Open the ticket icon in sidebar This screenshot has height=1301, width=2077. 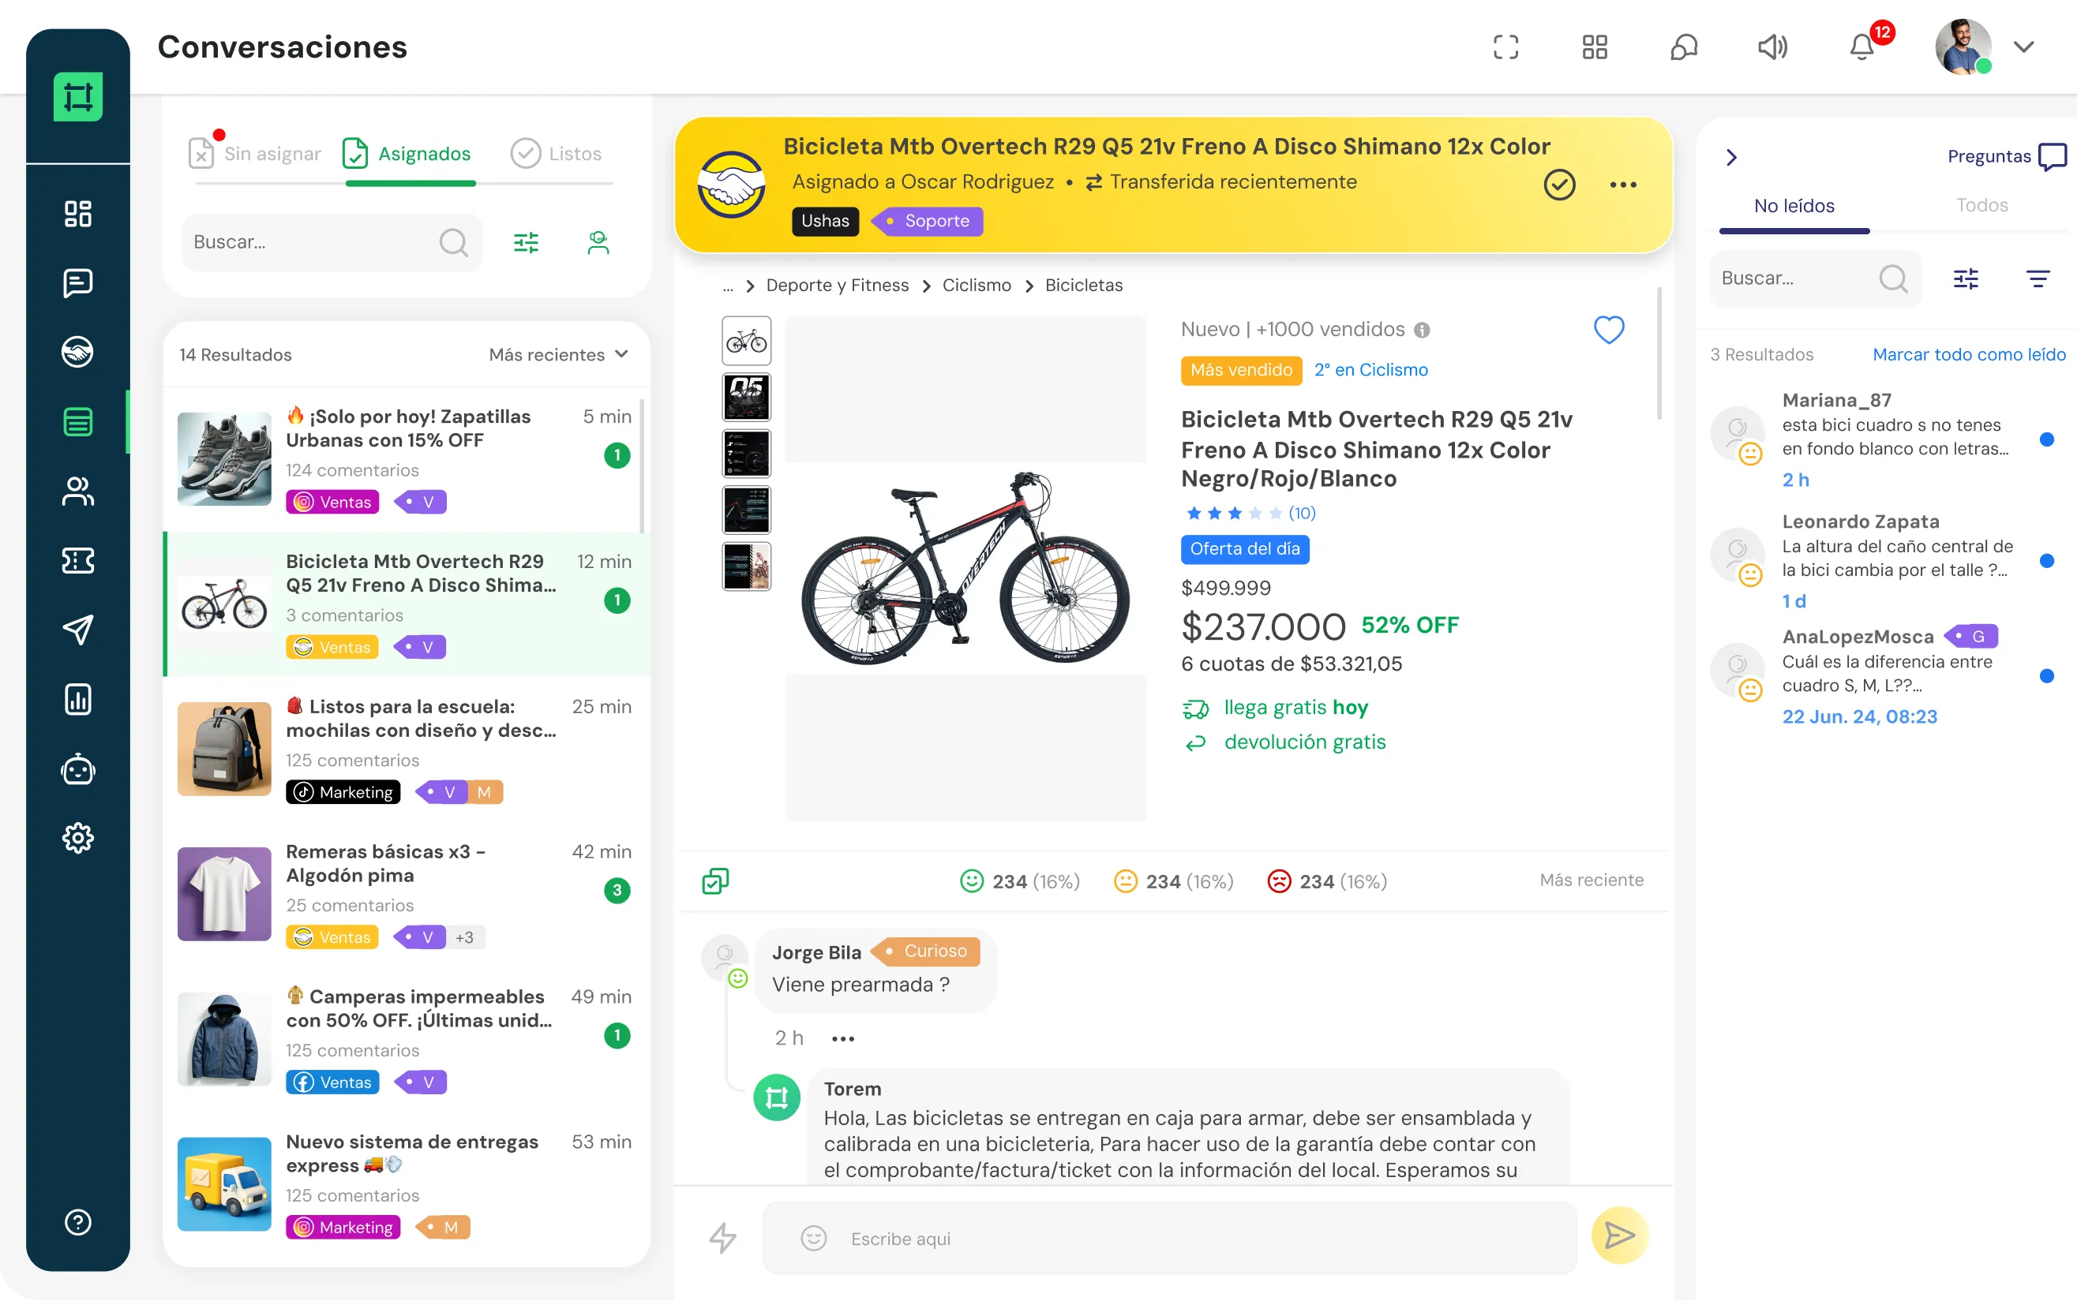[x=77, y=561]
